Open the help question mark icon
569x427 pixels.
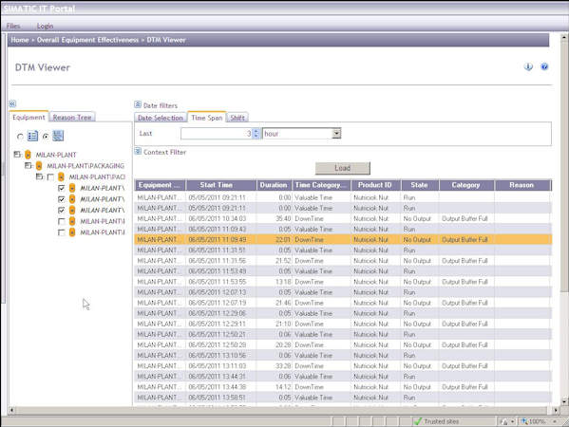click(544, 66)
